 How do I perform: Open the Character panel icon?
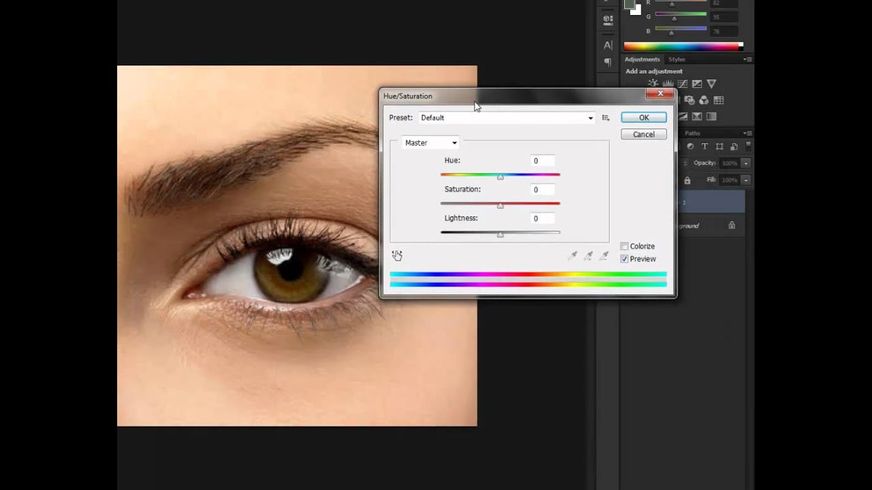pyautogui.click(x=608, y=45)
